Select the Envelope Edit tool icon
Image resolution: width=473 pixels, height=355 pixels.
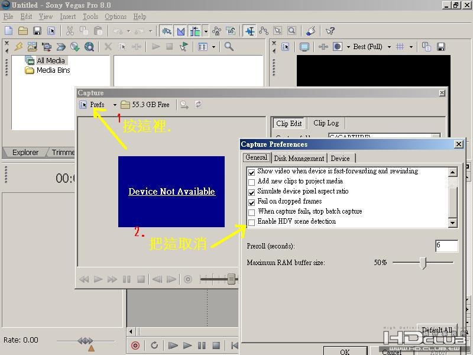click(264, 31)
